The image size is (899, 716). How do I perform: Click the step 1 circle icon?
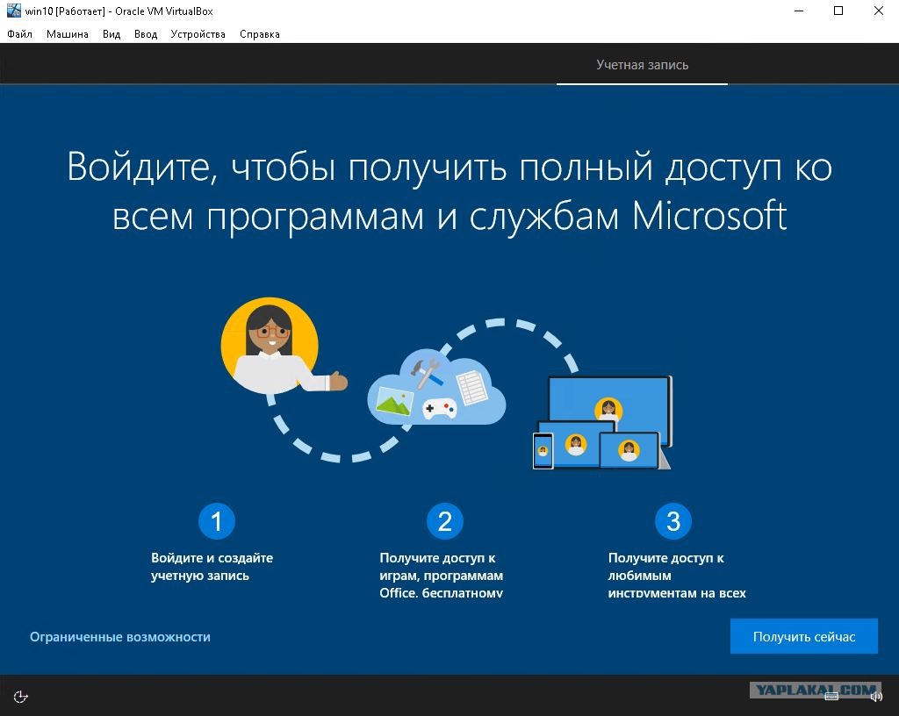216,521
